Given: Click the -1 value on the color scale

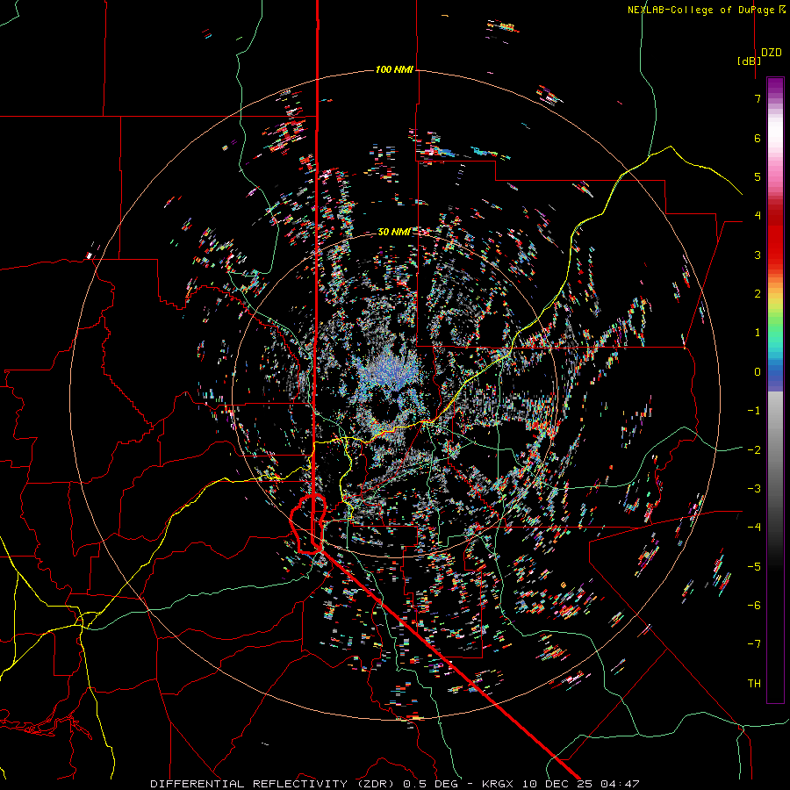Looking at the screenshot, I should [x=754, y=411].
